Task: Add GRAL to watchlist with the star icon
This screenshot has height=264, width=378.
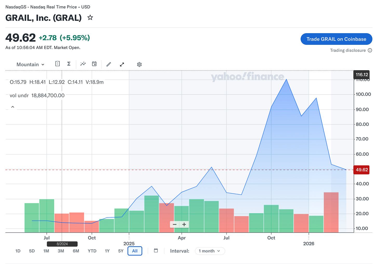Action: (x=90, y=18)
